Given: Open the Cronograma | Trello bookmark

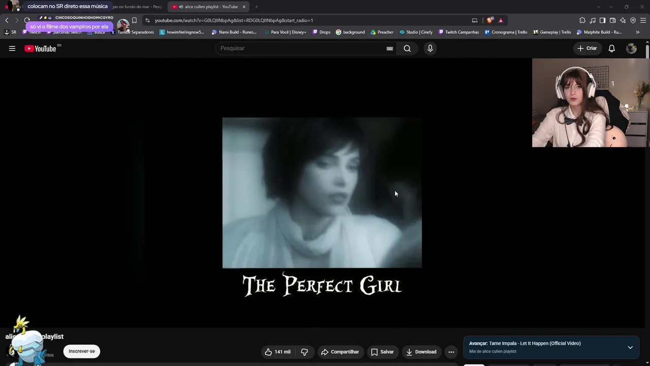Looking at the screenshot, I should point(506,32).
